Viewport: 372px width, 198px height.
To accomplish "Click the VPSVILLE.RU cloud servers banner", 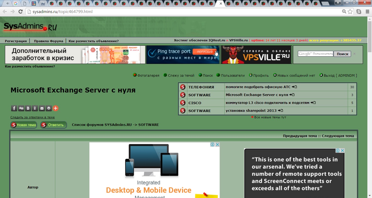I will pos(256,55).
